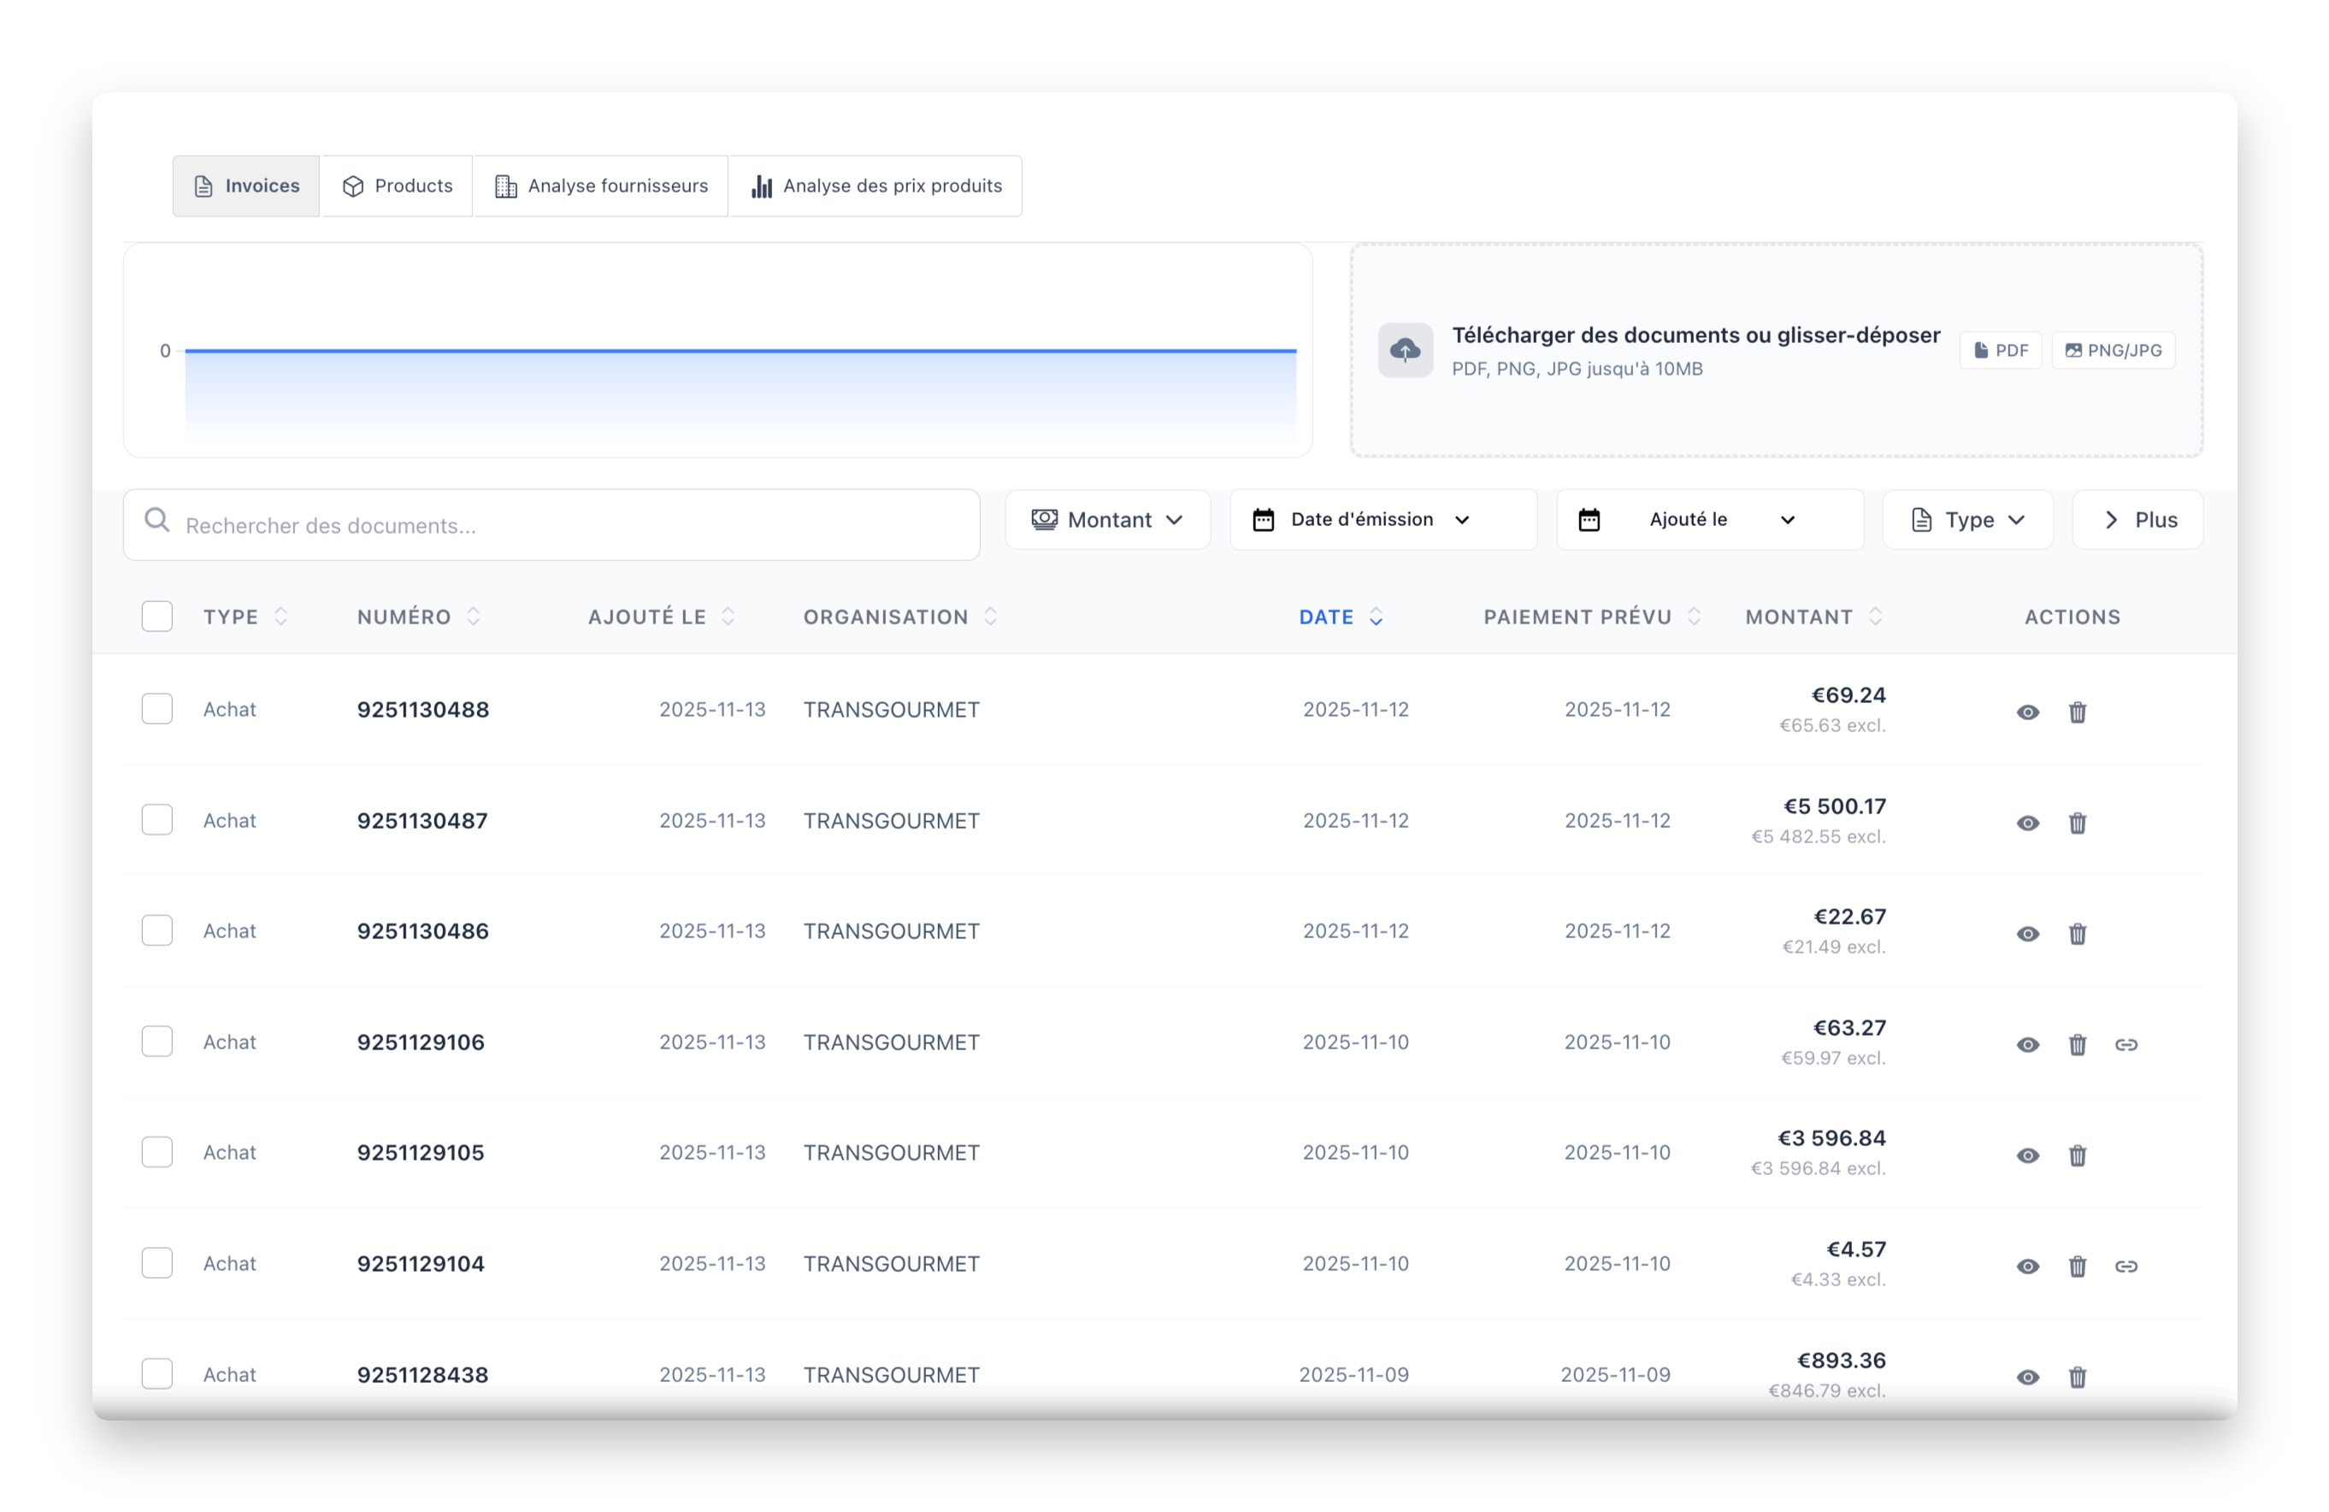View invoice 9251129105 details via eye icon
Image resolution: width=2329 pixels, height=1512 pixels.
pos(2027,1155)
